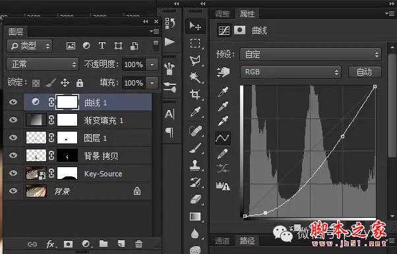Open the Actions panel play icon
Screen dimensions: 397x254
pyautogui.click(x=169, y=41)
